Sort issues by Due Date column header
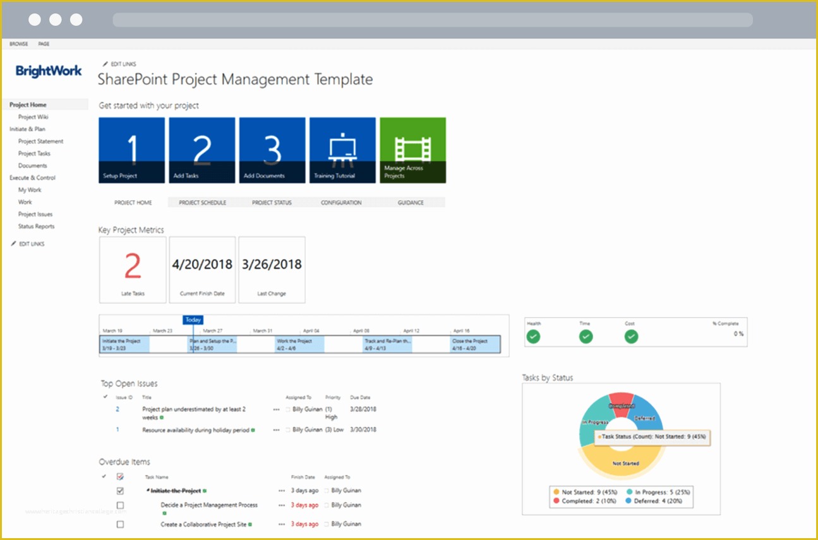The height and width of the screenshot is (540, 818). tap(360, 398)
